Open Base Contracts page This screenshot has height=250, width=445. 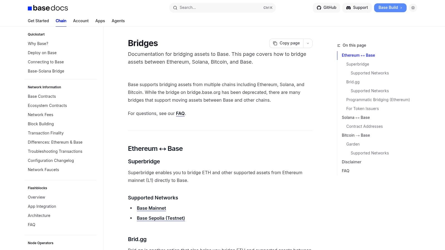pos(42,96)
